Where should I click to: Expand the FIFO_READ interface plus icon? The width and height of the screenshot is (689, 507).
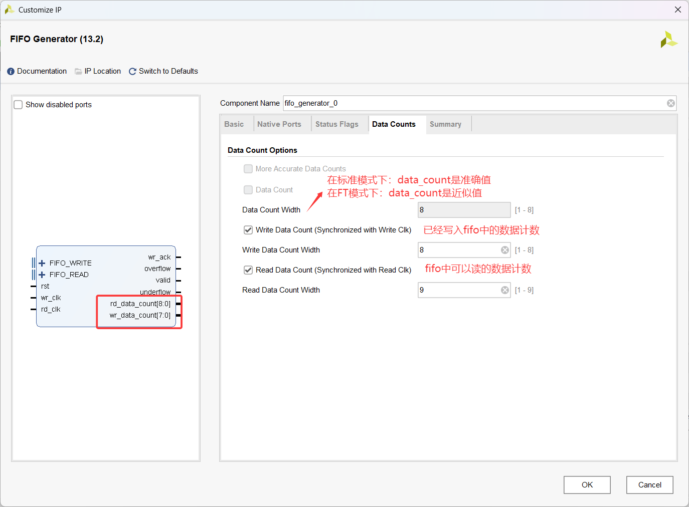tap(42, 275)
